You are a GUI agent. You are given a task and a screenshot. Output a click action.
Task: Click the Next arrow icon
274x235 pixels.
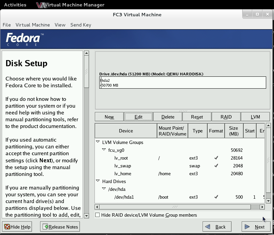tap(247, 227)
